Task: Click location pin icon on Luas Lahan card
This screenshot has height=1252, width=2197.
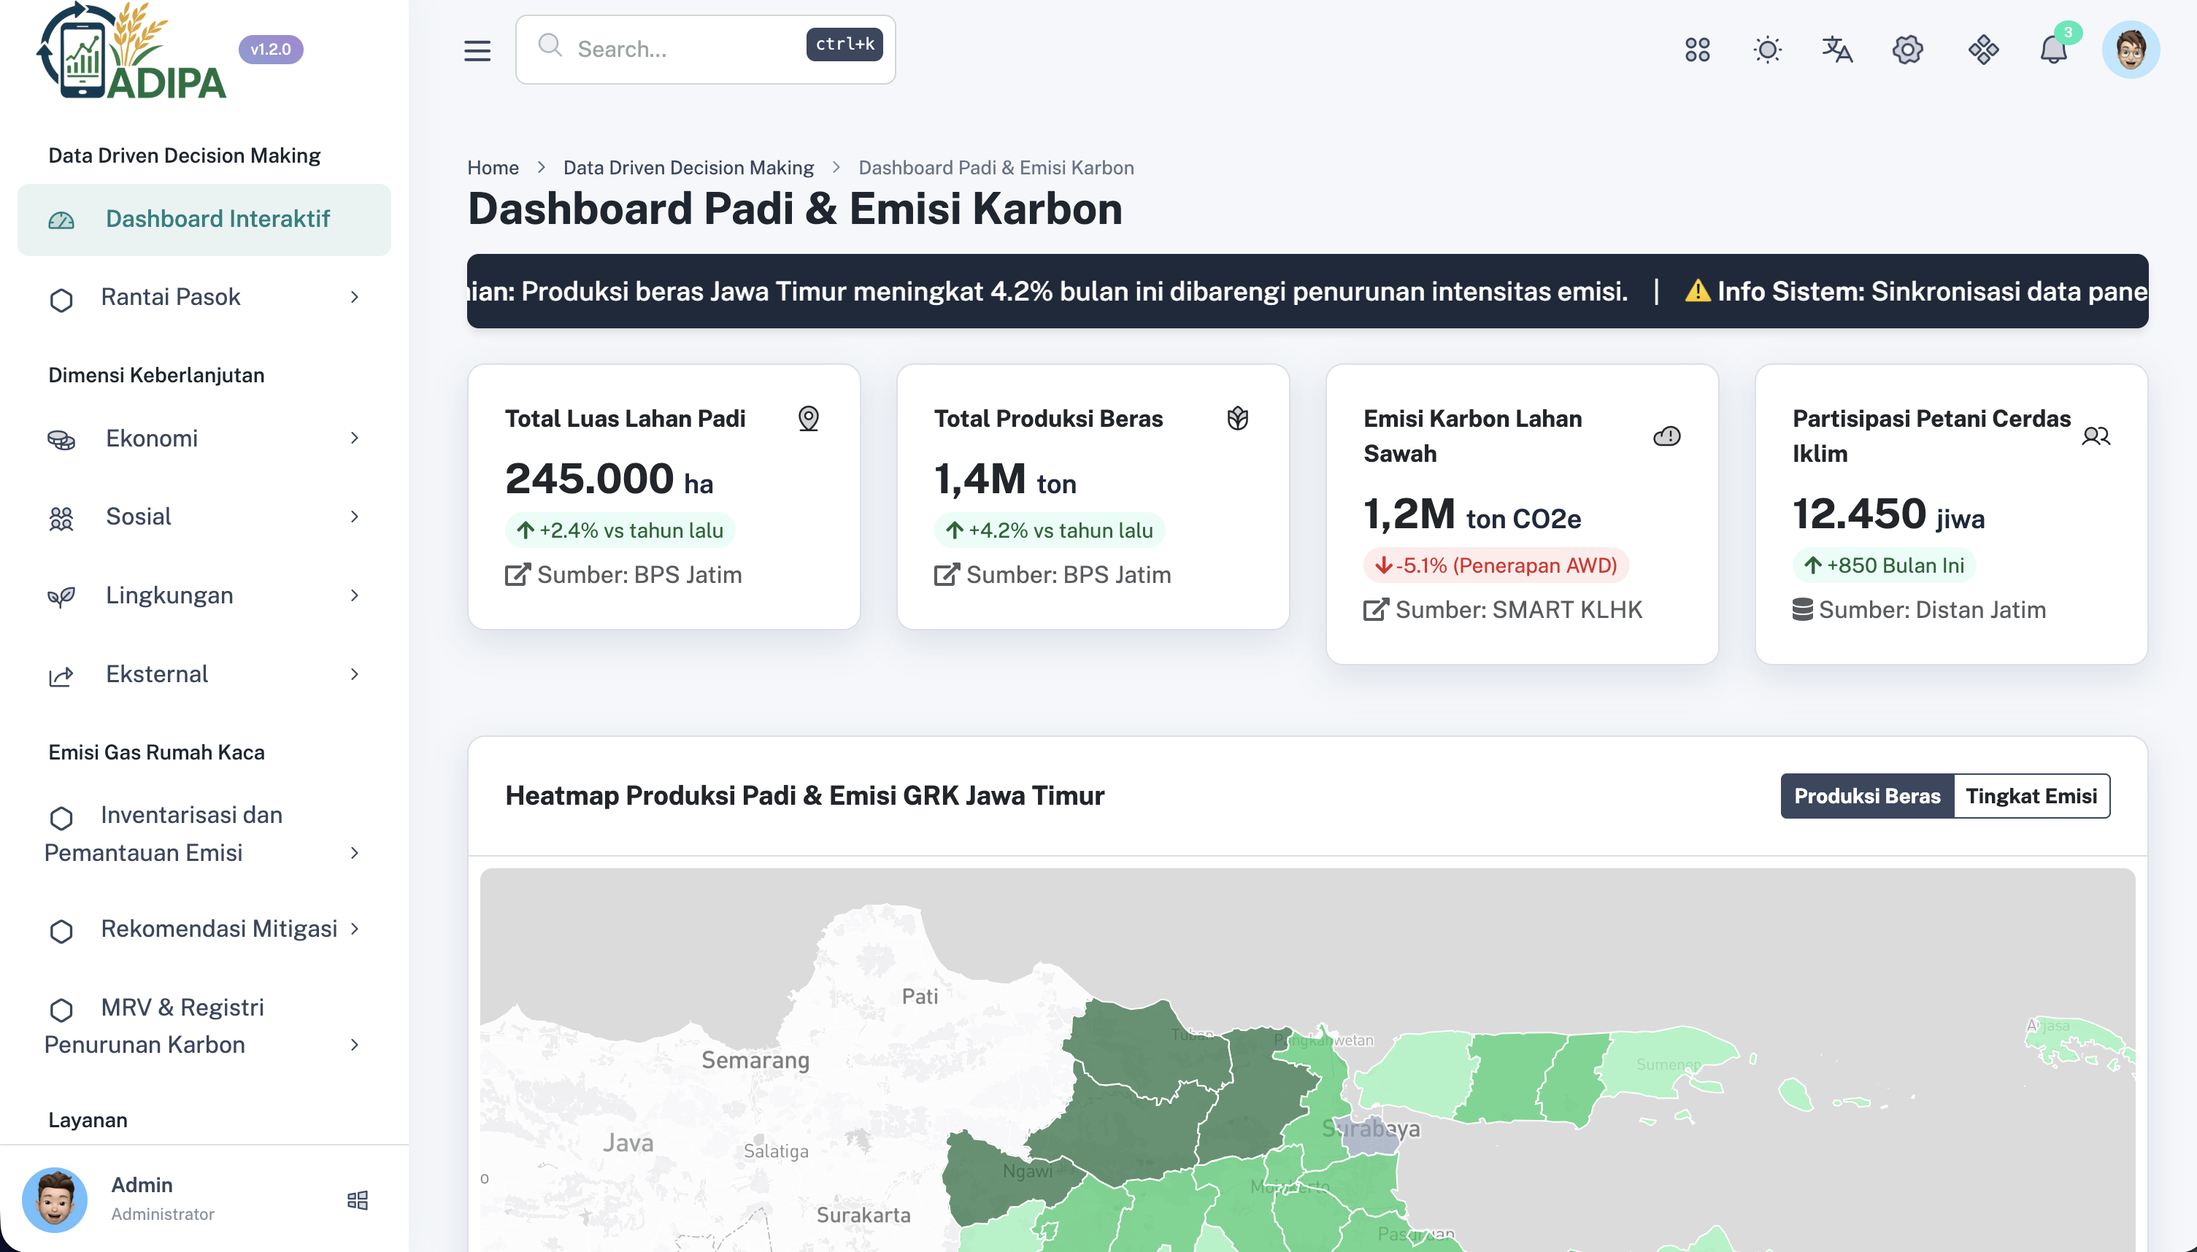Action: [x=808, y=419]
